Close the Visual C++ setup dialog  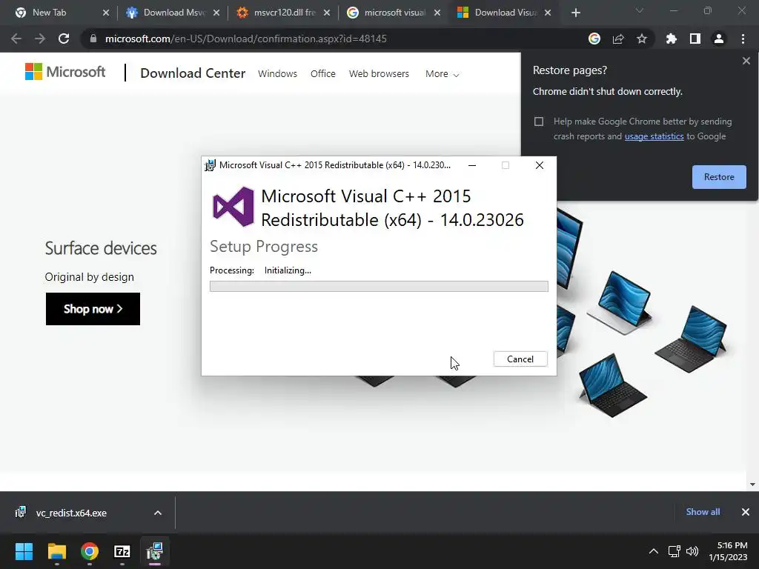540,165
